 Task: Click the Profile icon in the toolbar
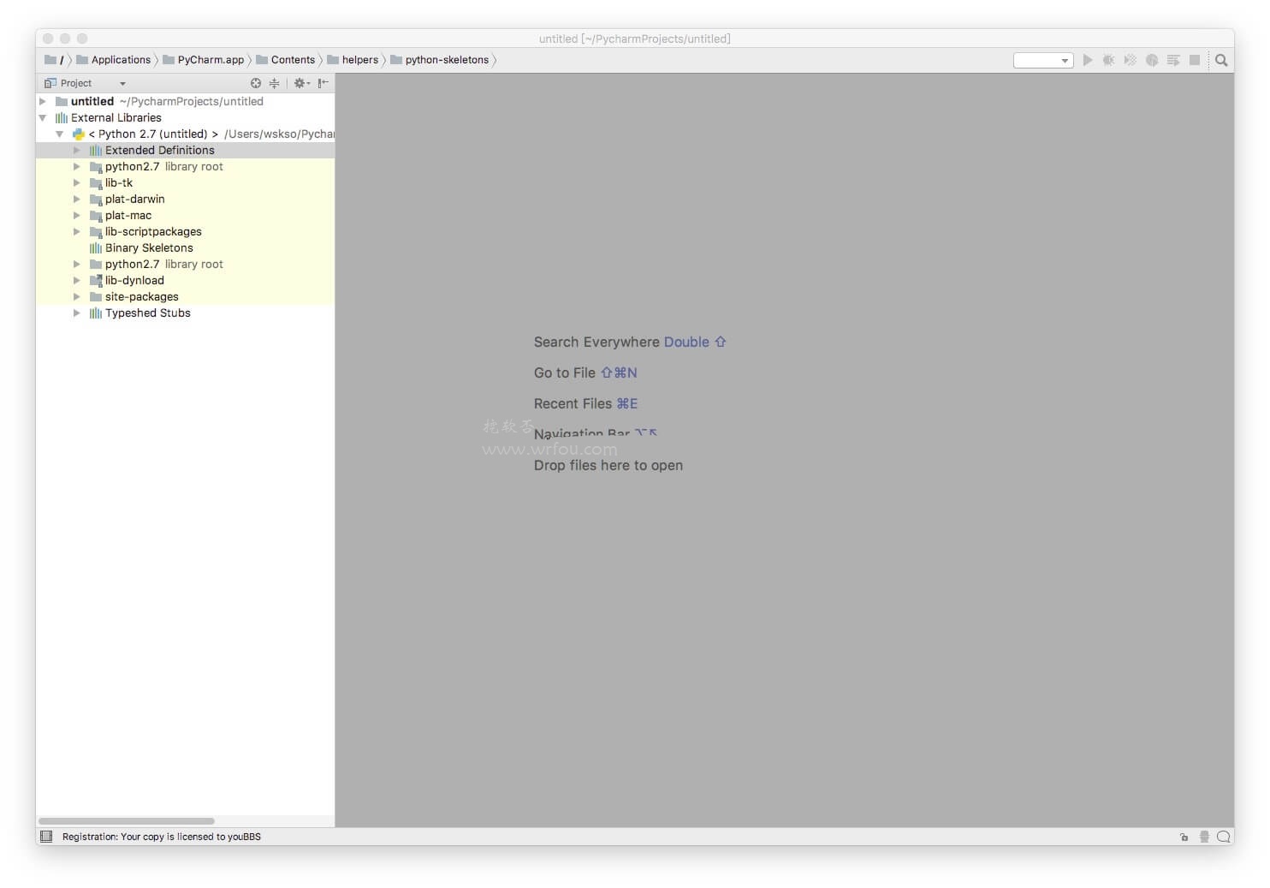[x=1152, y=60]
